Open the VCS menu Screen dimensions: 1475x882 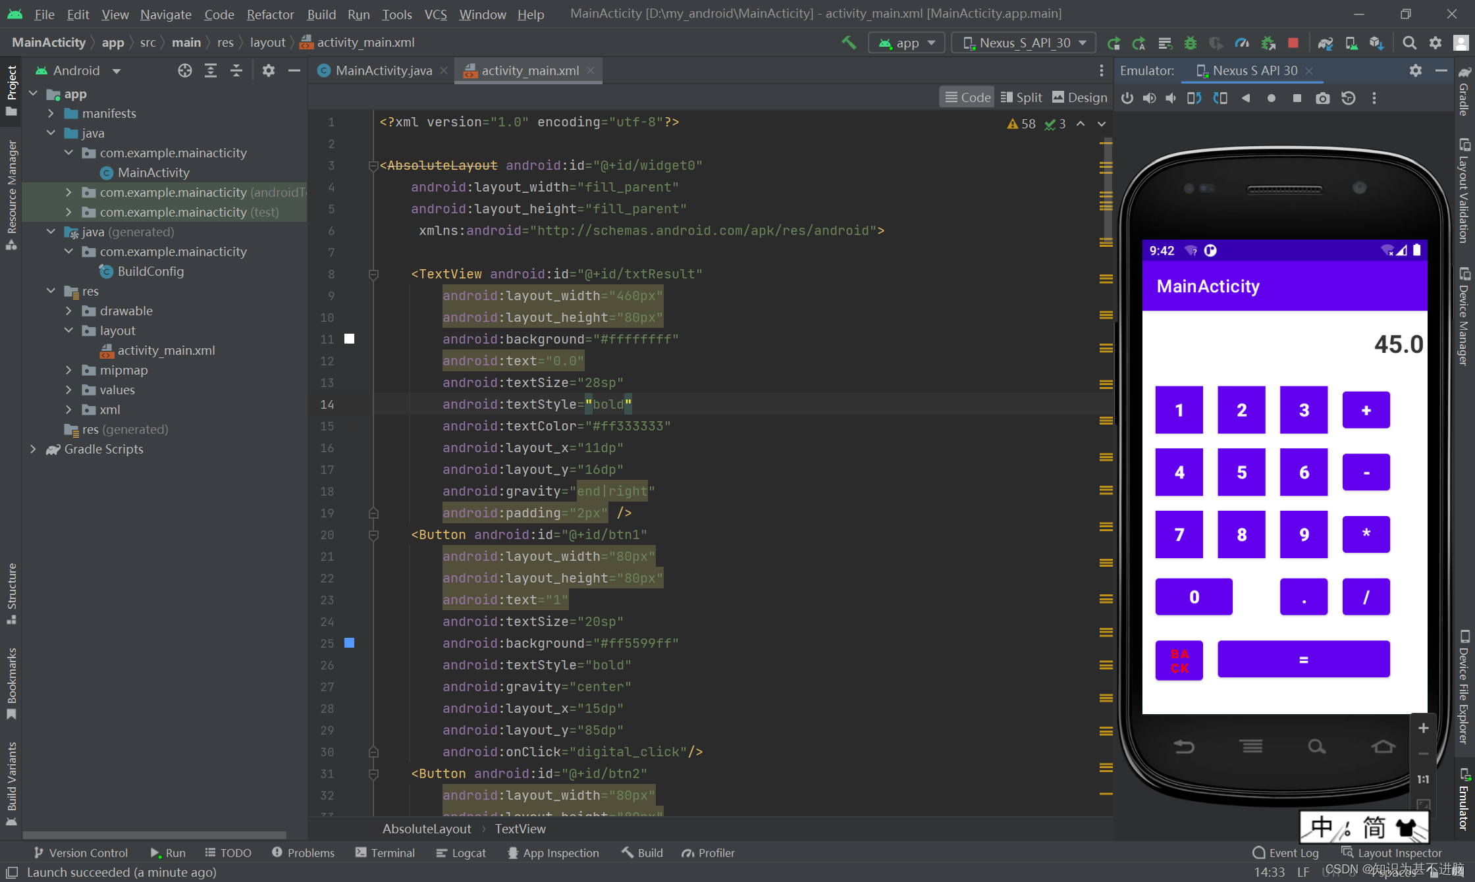point(435,14)
